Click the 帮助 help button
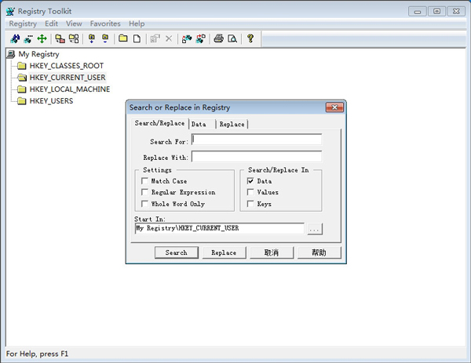 pos(319,252)
